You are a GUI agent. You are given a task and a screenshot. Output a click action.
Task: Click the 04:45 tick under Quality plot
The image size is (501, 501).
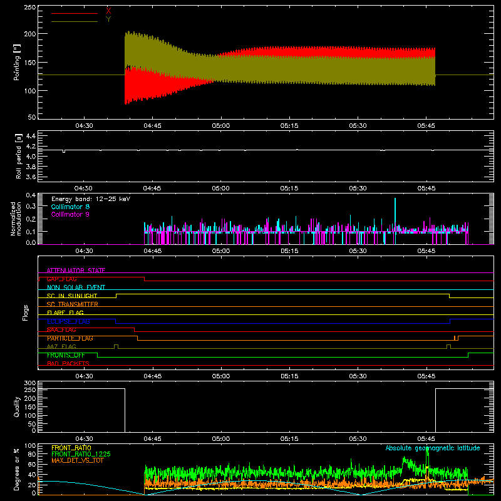tap(152, 439)
